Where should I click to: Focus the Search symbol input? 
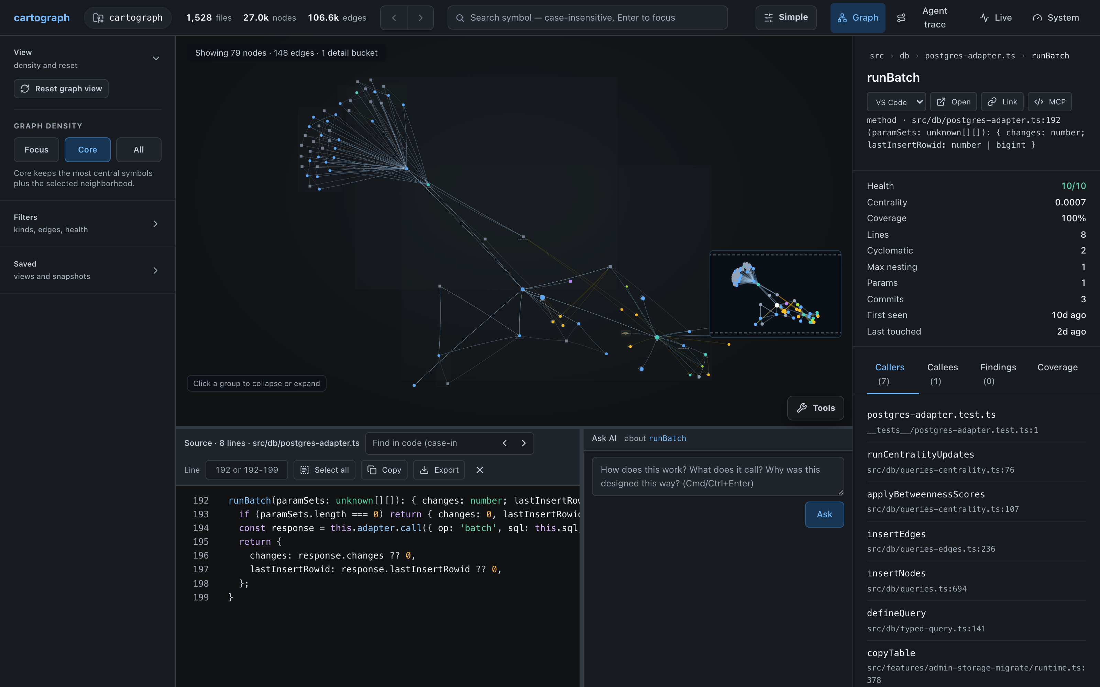[x=587, y=18]
